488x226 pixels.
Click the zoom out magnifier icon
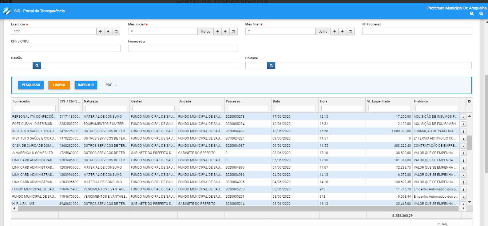coord(481,13)
